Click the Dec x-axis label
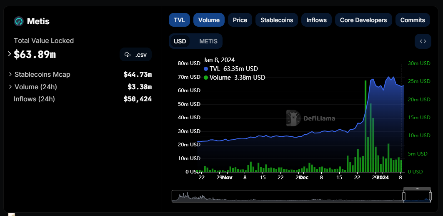The width and height of the screenshot is (443, 216). 304,178
